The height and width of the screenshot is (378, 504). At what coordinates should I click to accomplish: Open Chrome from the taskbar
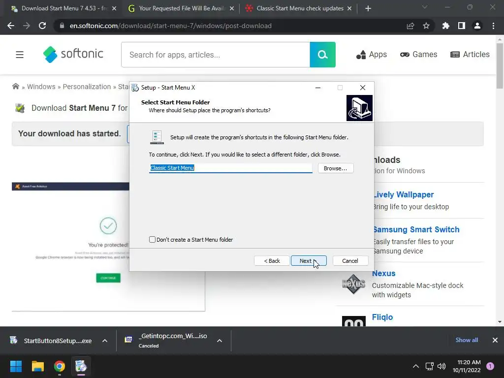(x=60, y=366)
